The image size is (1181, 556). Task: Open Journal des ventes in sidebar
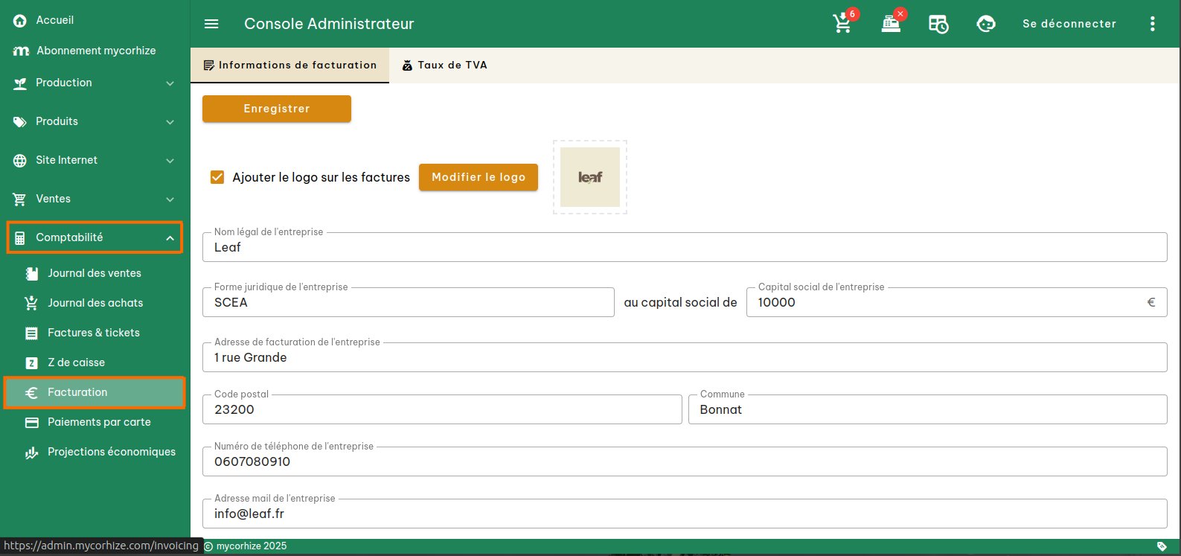[94, 273]
